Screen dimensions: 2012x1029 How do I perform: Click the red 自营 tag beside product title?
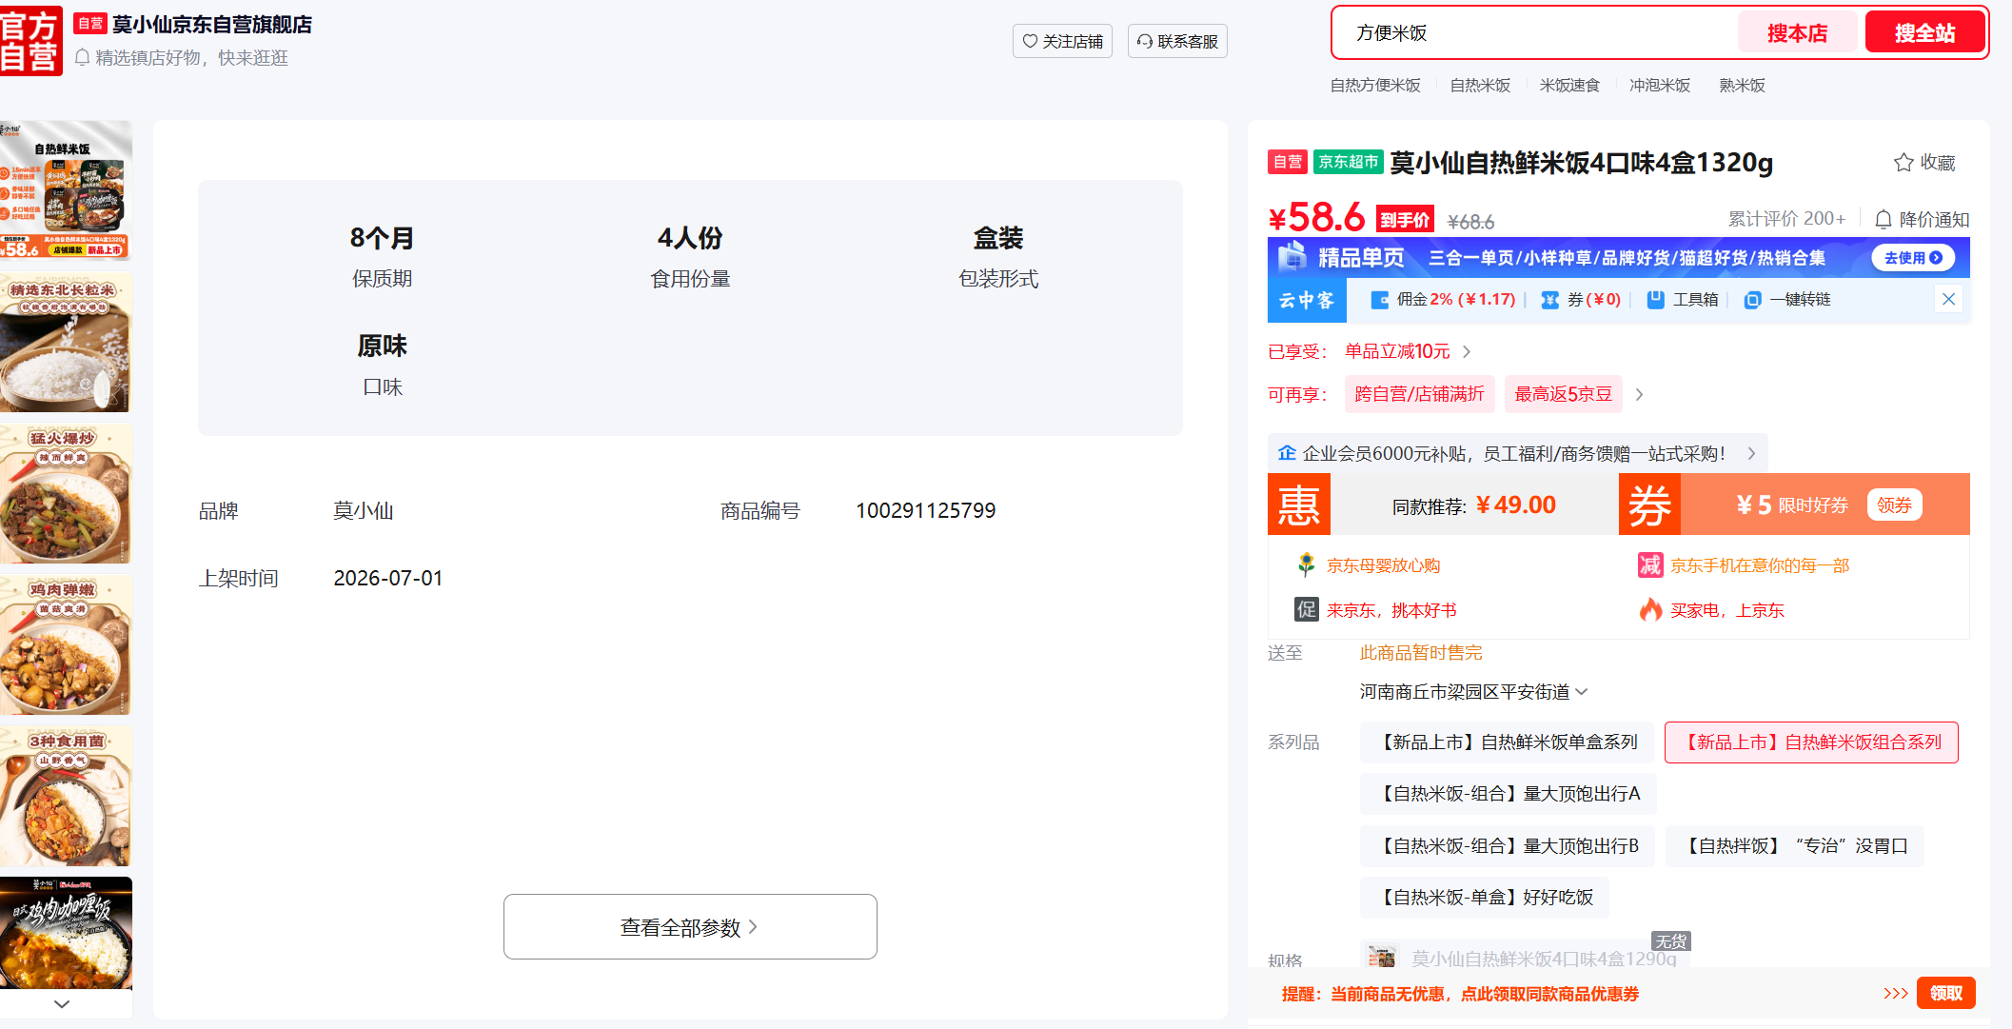pyautogui.click(x=1288, y=163)
